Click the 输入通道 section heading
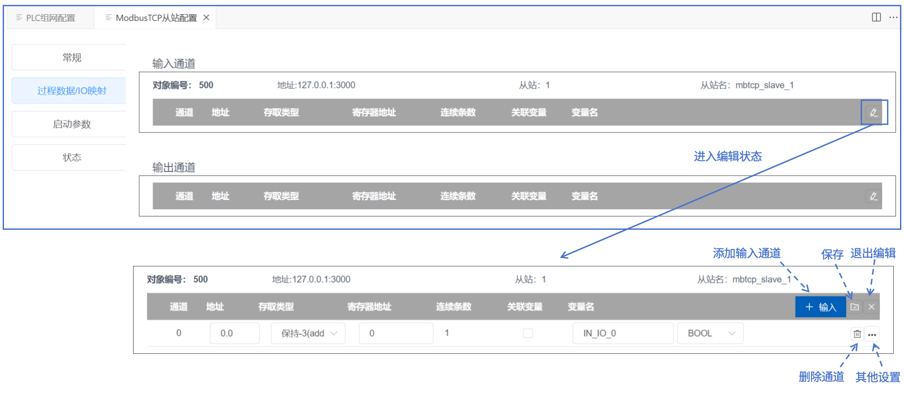This screenshot has width=904, height=398. point(174,64)
